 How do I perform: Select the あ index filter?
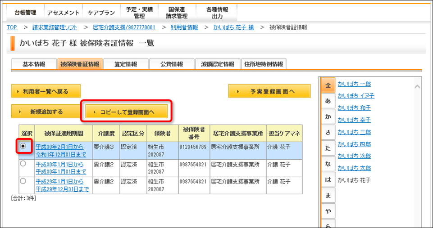328,101
